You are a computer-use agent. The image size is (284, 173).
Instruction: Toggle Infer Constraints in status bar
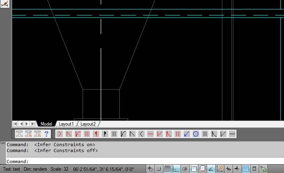tap(150, 169)
